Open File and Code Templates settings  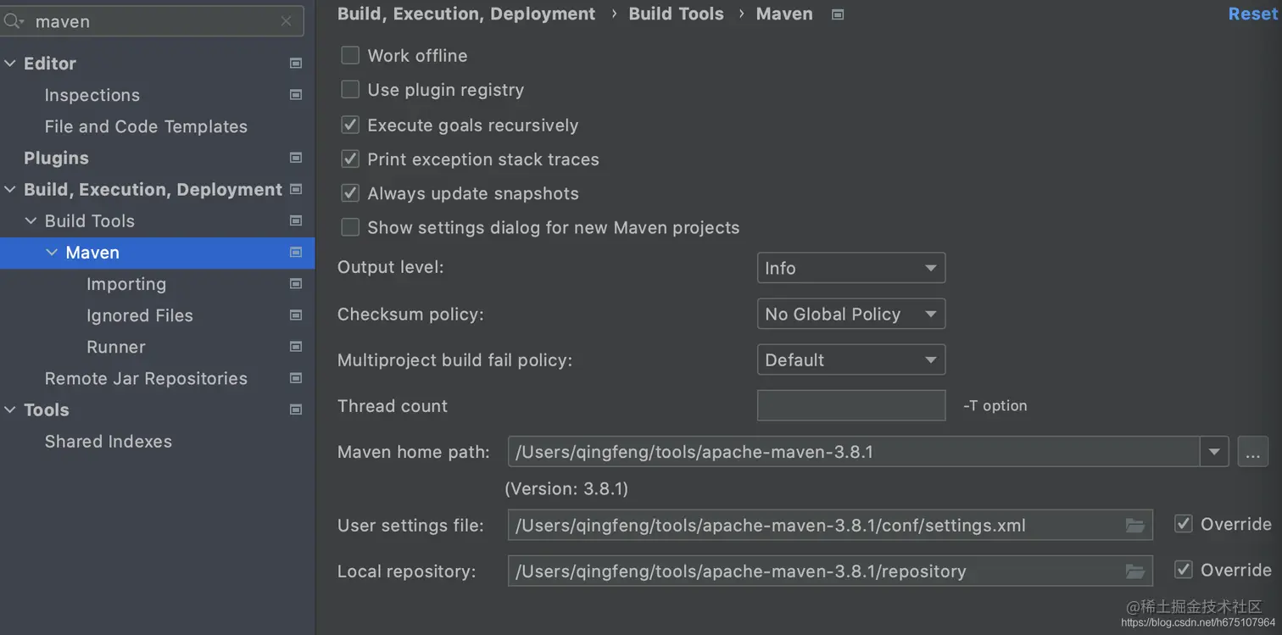[146, 126]
